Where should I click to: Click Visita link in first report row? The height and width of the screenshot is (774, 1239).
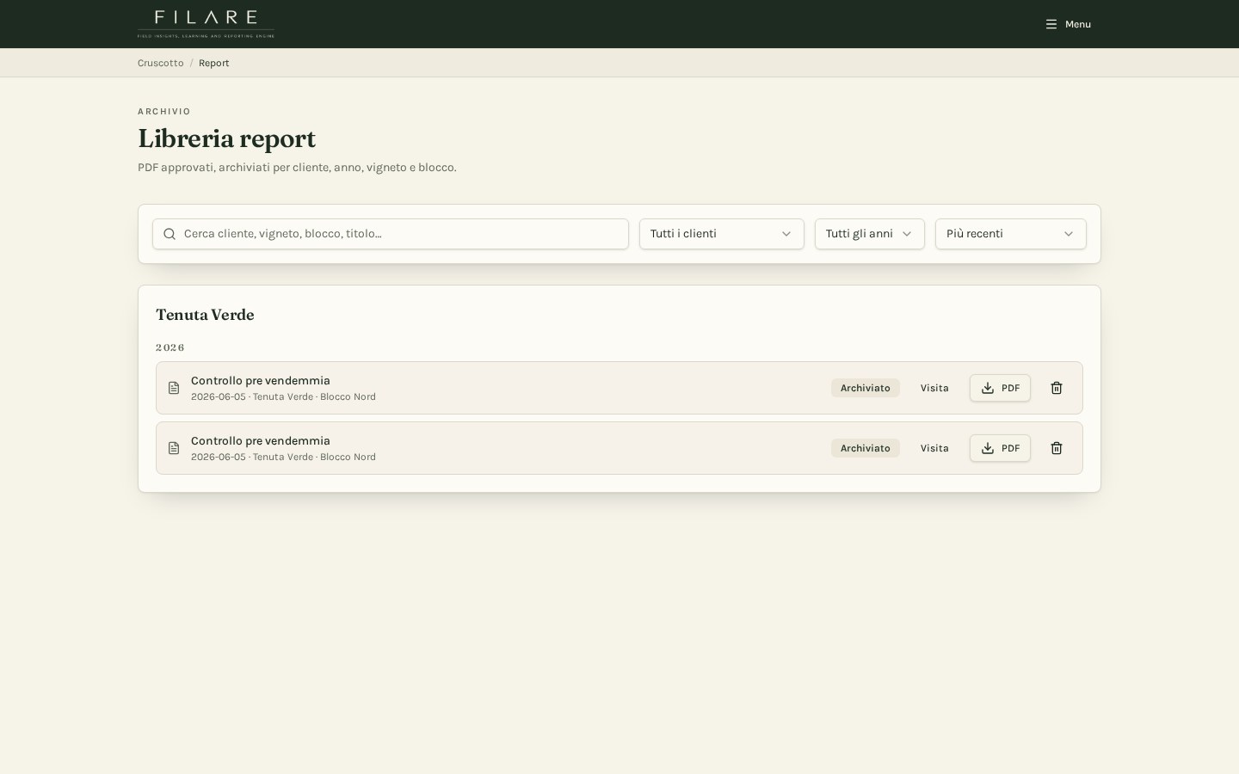click(934, 388)
